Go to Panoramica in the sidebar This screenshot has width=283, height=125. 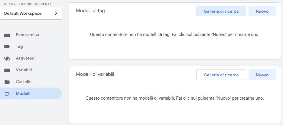(x=27, y=34)
